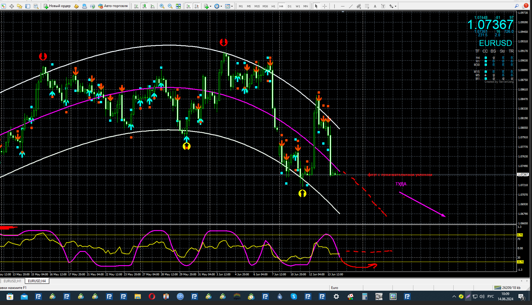
Task: Toggle the chart auto-scroll button
Action: click(188, 6)
